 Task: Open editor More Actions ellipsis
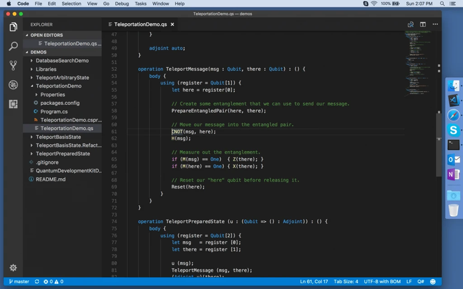pos(435,25)
